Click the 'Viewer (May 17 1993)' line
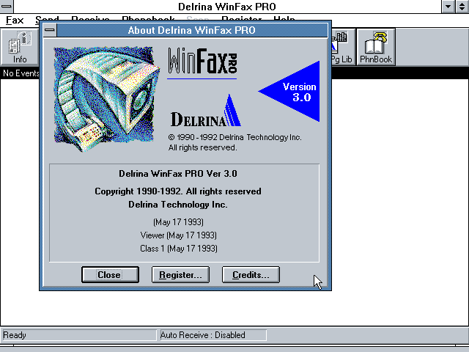Viewport: 469px width, 352px height. click(x=179, y=235)
